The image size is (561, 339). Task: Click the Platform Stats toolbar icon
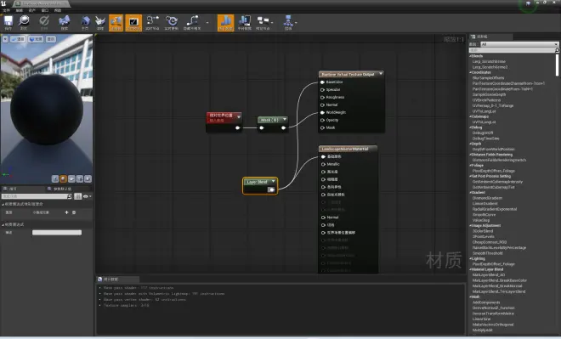[244, 23]
